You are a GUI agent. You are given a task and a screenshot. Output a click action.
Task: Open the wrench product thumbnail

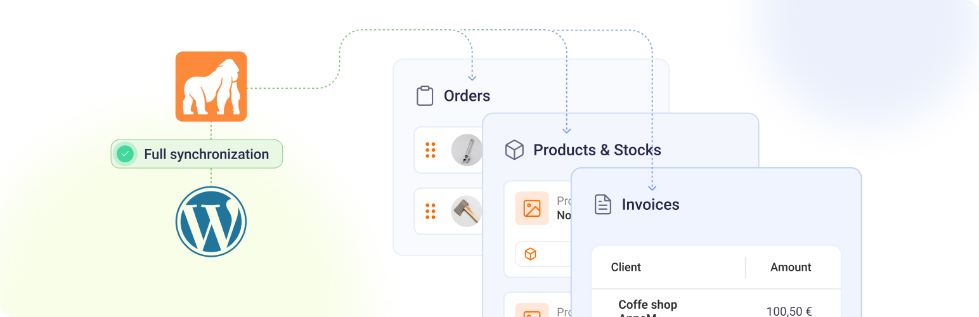(x=467, y=150)
